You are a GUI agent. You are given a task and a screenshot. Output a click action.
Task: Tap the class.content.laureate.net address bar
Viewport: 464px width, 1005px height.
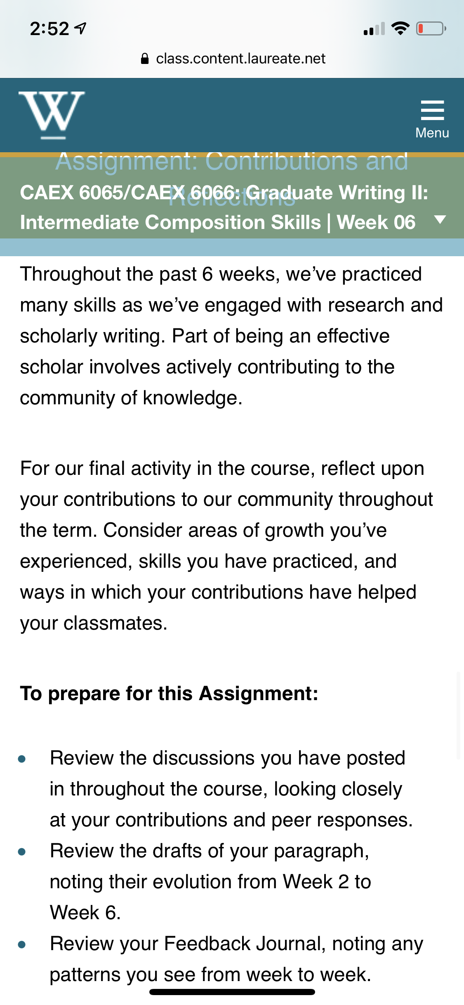(233, 59)
